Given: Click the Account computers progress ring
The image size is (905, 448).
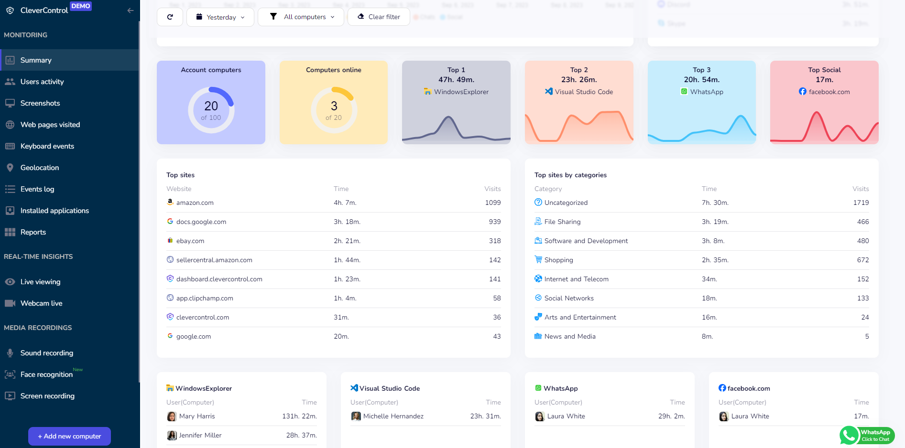Looking at the screenshot, I should (x=211, y=110).
